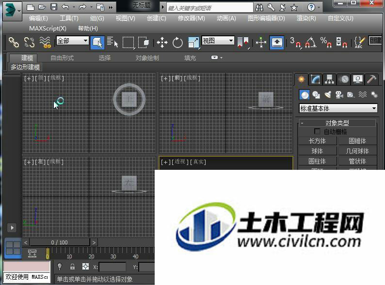Open the Hierarchy command panel tab
The image size is (385, 285).
(x=330, y=79)
